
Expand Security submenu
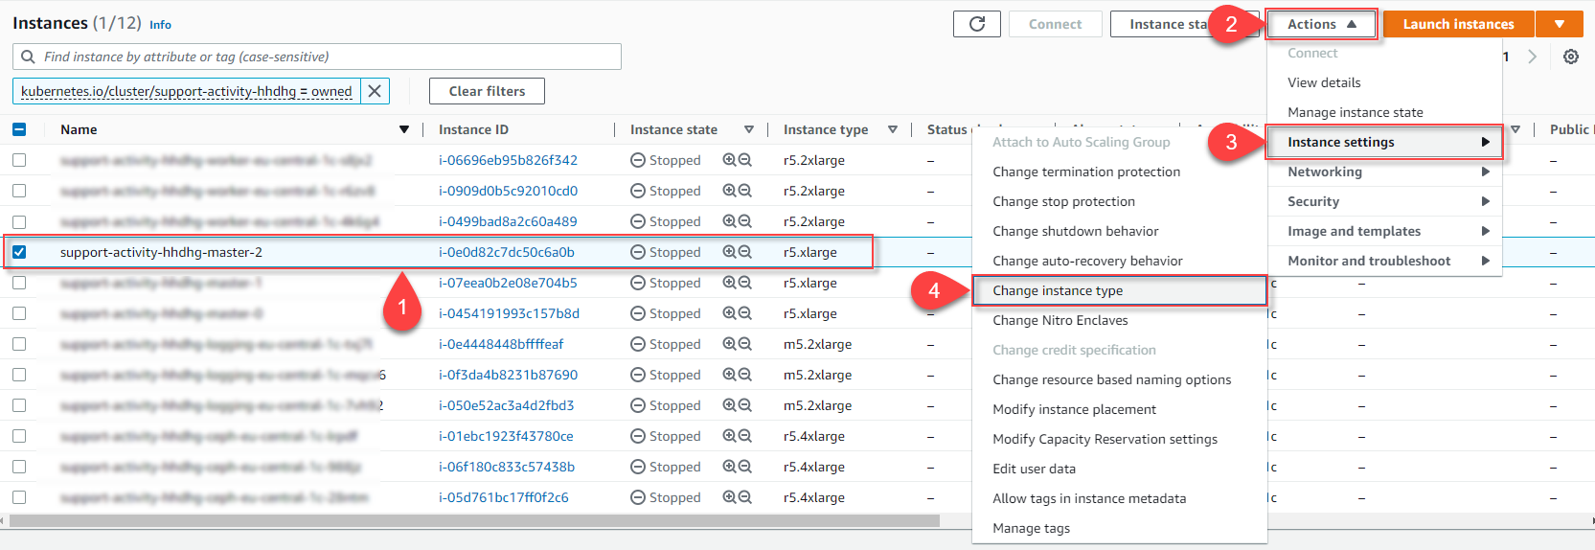[1384, 201]
